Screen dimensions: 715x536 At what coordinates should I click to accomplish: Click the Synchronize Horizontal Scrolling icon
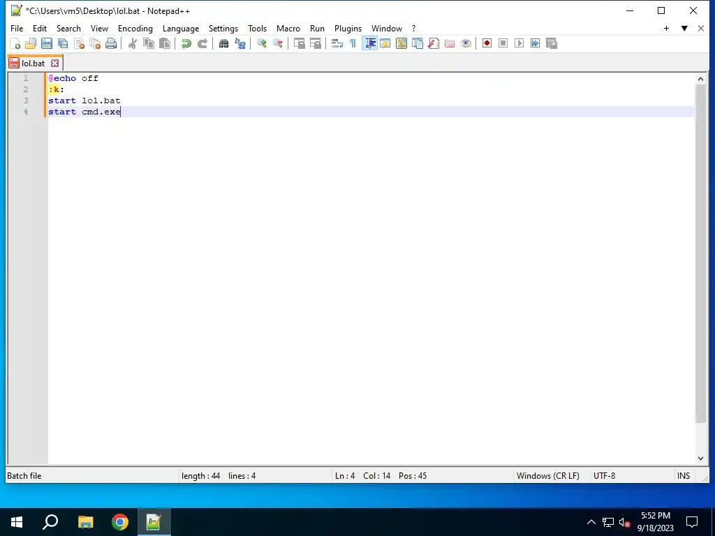click(315, 43)
